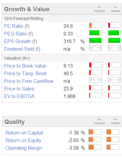The width and height of the screenshot is (122, 158).
Task: Open the Price to Free Cashflow link
Action: (29, 81)
